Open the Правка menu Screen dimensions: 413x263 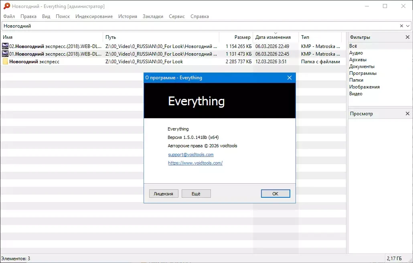tap(28, 16)
